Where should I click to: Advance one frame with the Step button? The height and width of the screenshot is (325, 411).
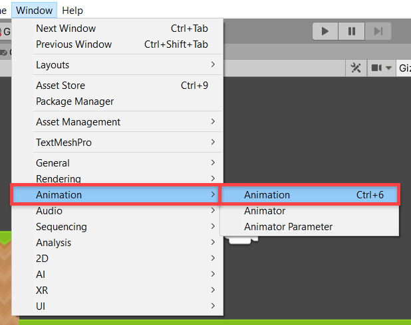[378, 31]
